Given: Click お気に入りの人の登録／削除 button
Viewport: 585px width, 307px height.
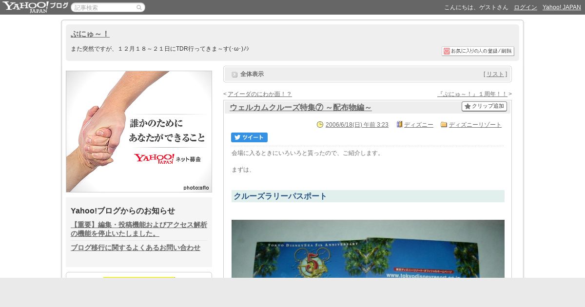Looking at the screenshot, I should tap(478, 51).
